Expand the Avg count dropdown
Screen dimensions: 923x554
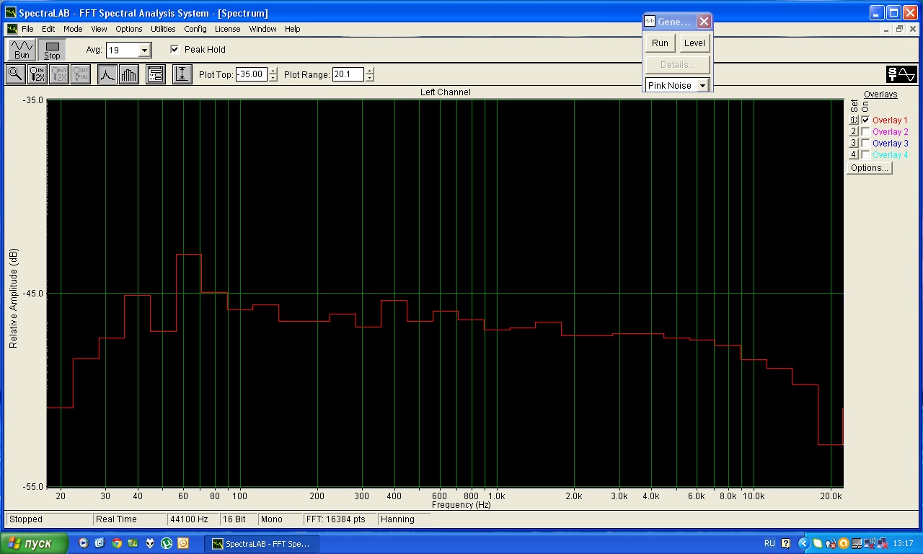(x=144, y=50)
